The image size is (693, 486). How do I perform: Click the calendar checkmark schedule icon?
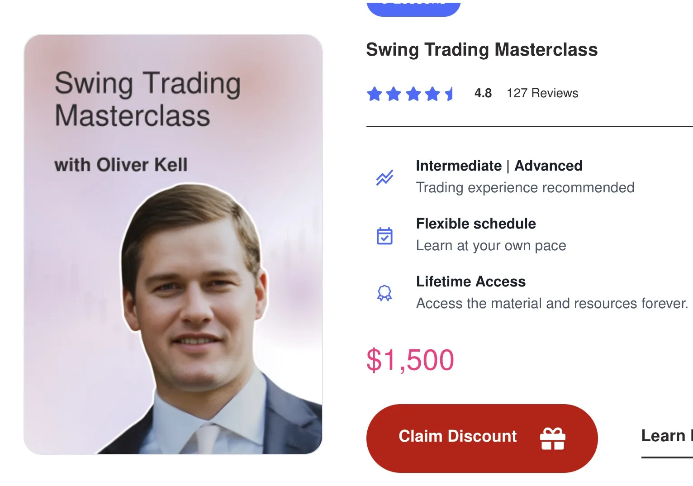(384, 236)
